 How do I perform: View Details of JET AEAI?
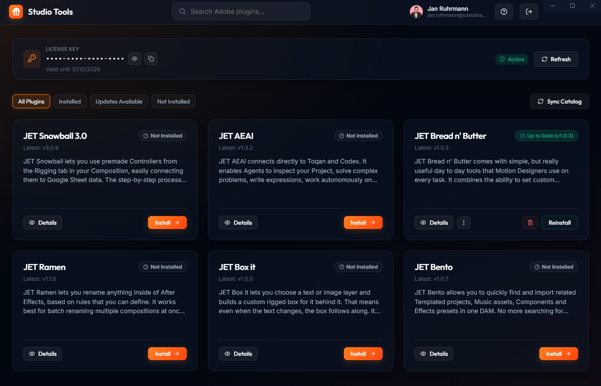coord(238,223)
